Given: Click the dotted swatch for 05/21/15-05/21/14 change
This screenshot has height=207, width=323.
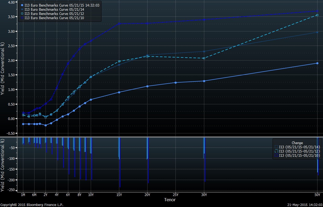Looking at the screenshot, I should (x=276, y=147).
